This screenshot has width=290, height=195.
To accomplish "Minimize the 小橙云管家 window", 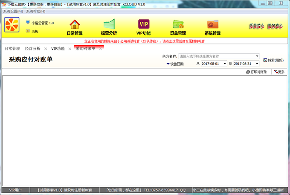I will tap(263, 3).
